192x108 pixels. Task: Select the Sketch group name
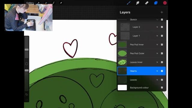point(133,19)
